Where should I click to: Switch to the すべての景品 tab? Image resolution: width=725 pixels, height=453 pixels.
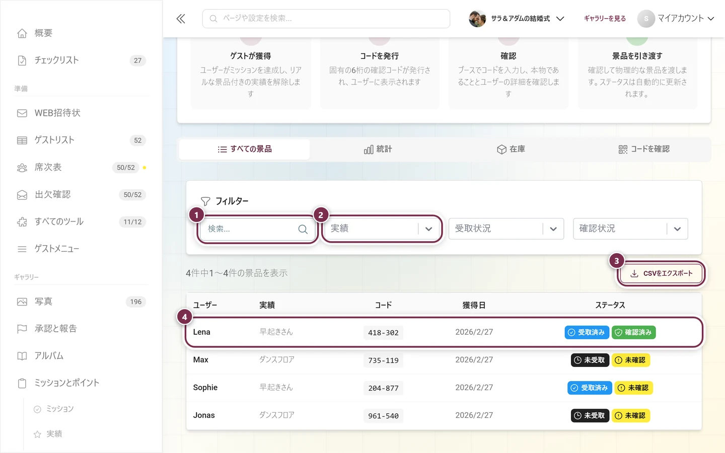click(245, 149)
